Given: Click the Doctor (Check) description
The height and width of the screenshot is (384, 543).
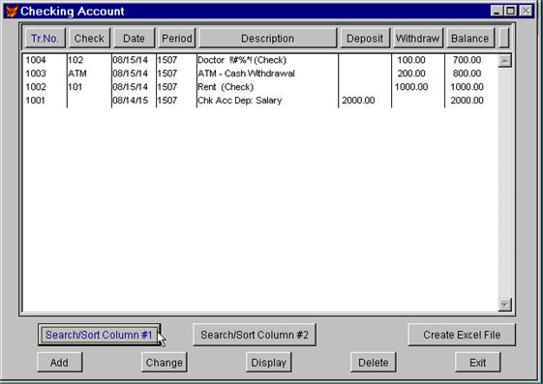Looking at the screenshot, I should click(242, 60).
